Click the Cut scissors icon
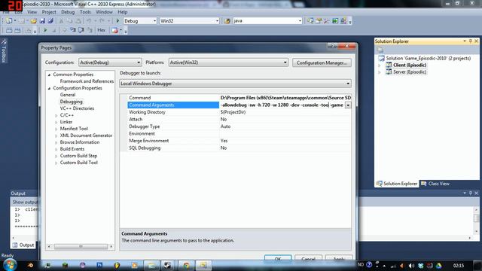The width and height of the screenshot is (482, 271). [x=61, y=21]
